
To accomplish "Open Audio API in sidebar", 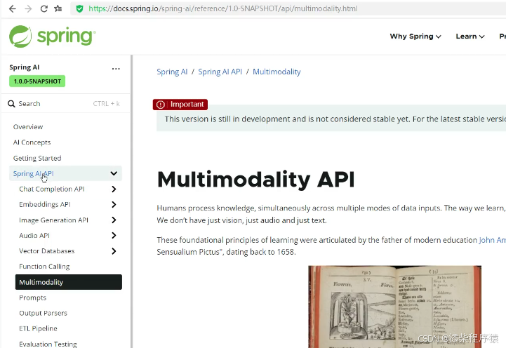I will pyautogui.click(x=34, y=236).
